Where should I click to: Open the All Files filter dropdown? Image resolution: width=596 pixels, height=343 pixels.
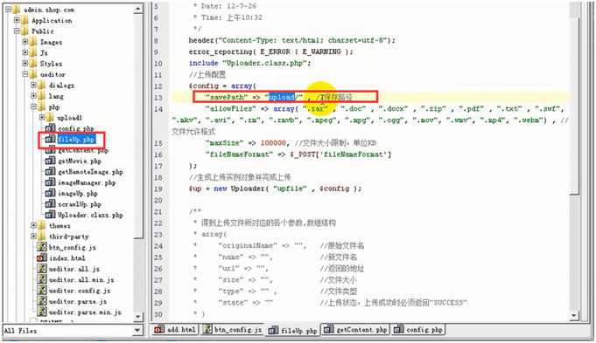point(137,331)
